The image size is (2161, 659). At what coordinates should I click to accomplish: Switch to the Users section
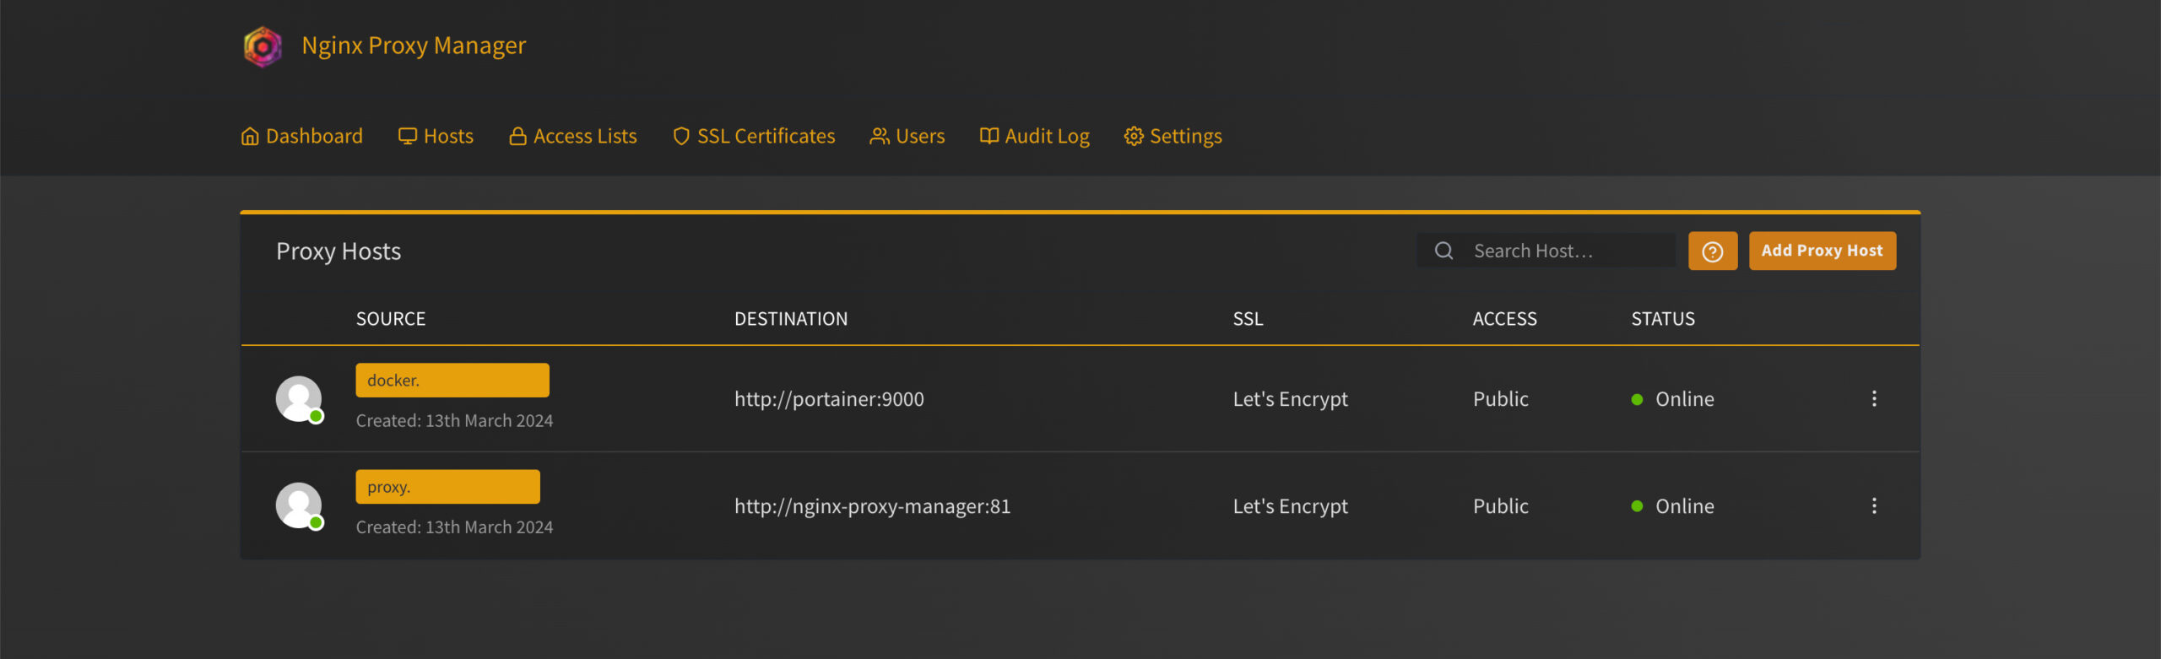[x=907, y=136]
